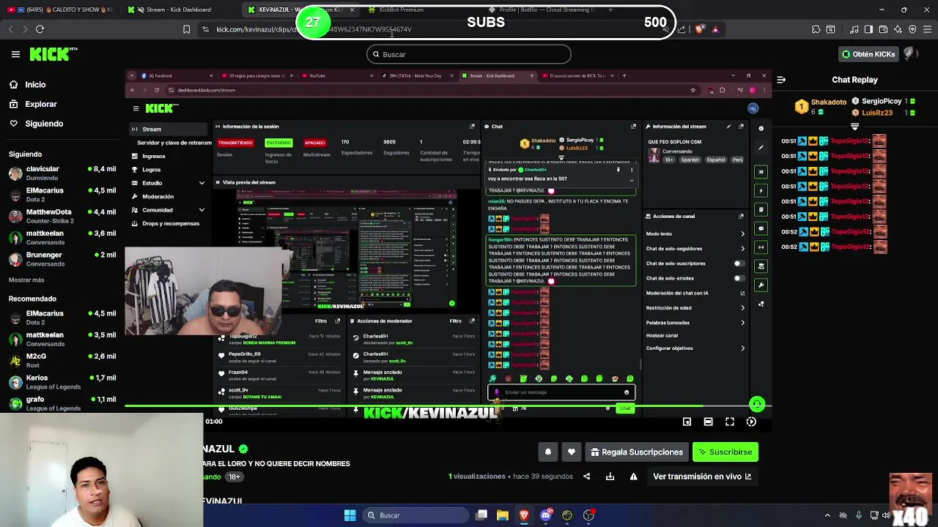Open grafo channel in Recomendado list
The image size is (938, 527).
tap(62, 403)
